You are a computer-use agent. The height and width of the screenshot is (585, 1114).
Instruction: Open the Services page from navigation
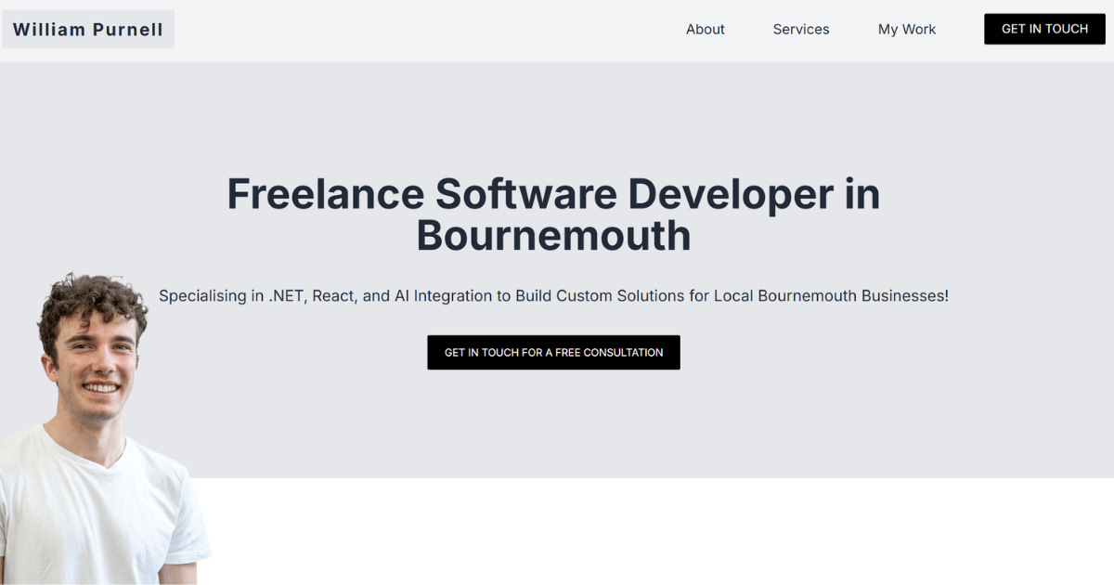800,29
